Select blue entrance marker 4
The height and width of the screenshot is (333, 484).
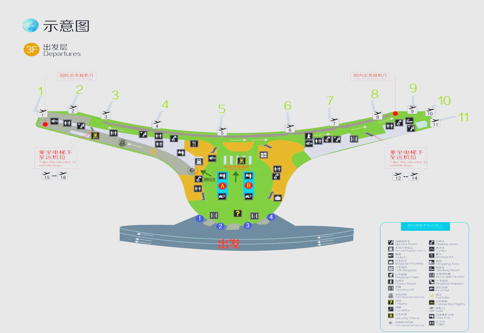coord(271,217)
